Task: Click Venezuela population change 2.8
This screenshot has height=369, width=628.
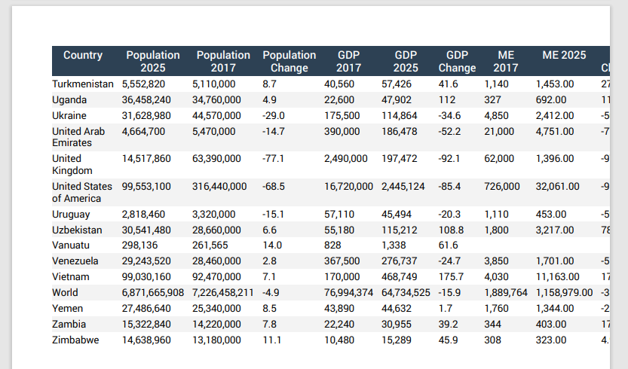Action: pos(270,261)
